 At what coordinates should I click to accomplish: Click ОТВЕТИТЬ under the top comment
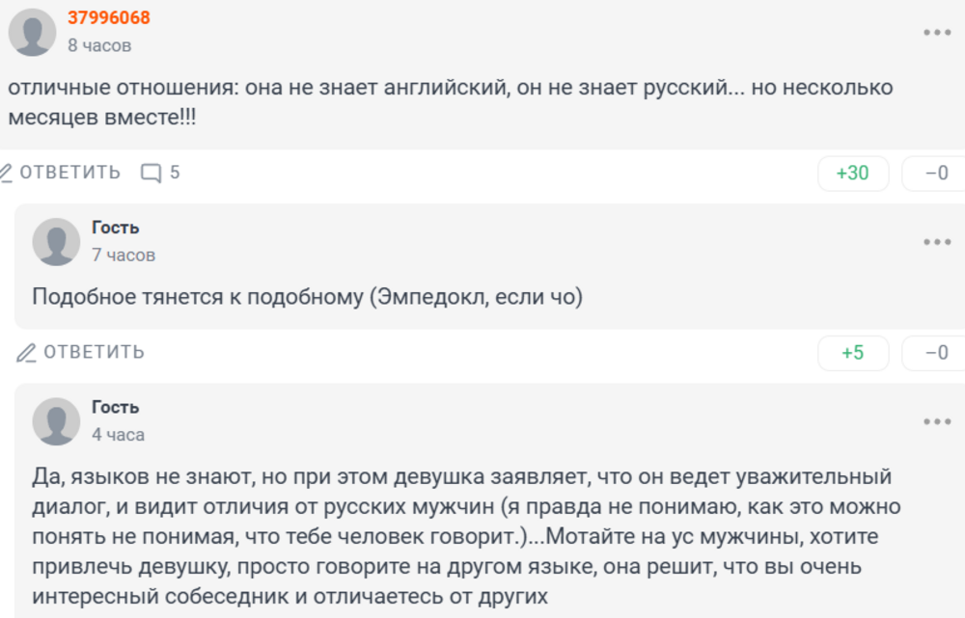pyautogui.click(x=70, y=173)
